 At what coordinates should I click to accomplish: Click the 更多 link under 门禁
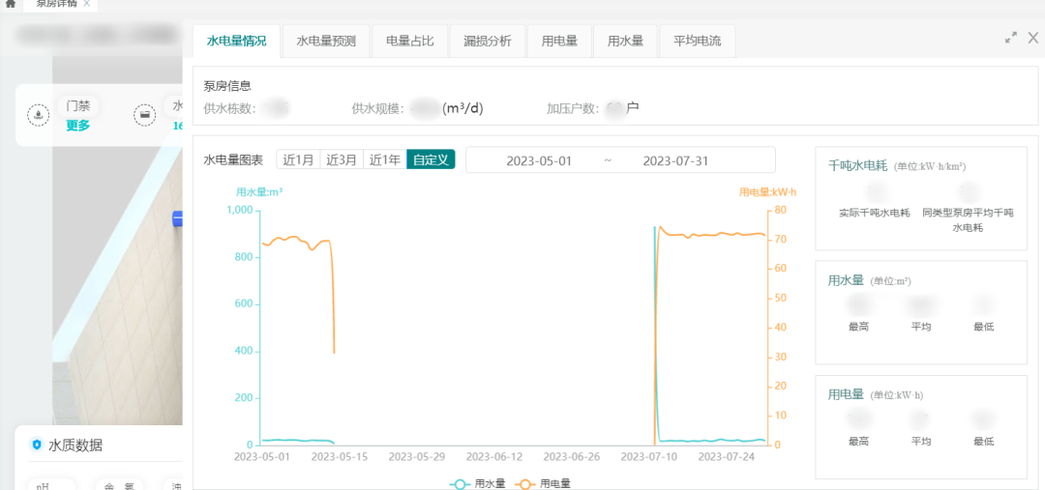pyautogui.click(x=77, y=126)
